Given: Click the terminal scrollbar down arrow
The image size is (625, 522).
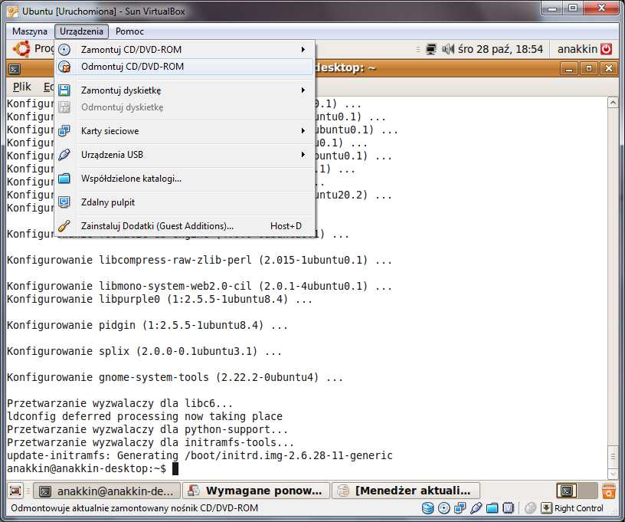Looking at the screenshot, I should (x=613, y=474).
